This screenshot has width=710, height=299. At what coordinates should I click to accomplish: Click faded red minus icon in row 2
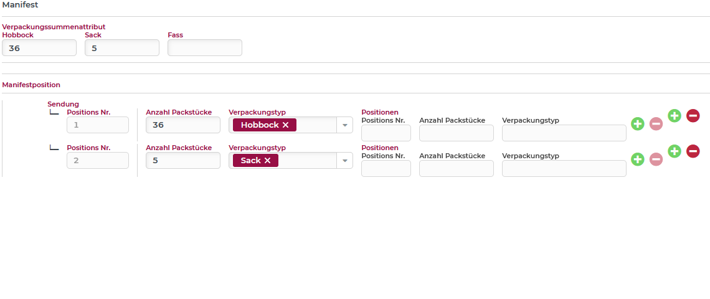656,159
